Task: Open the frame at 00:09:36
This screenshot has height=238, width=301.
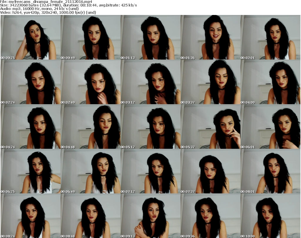Action: pos(210,216)
